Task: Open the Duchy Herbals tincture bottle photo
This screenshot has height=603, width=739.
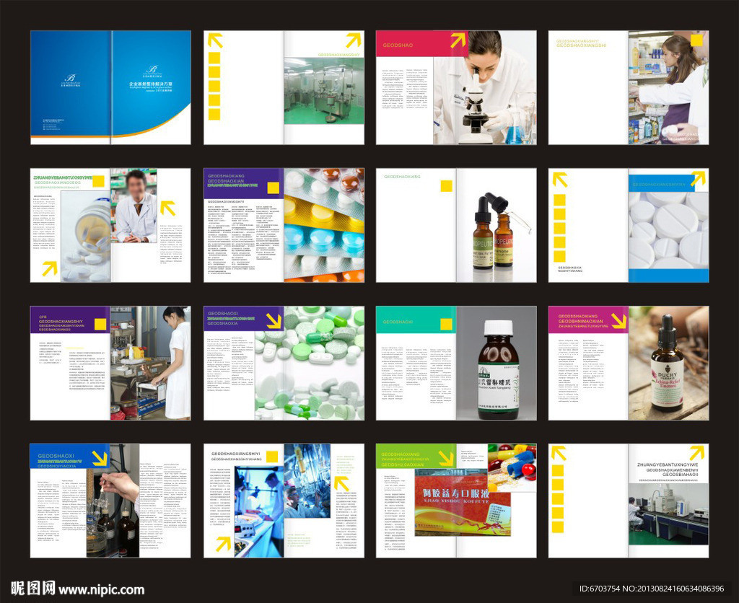Action: [668, 364]
